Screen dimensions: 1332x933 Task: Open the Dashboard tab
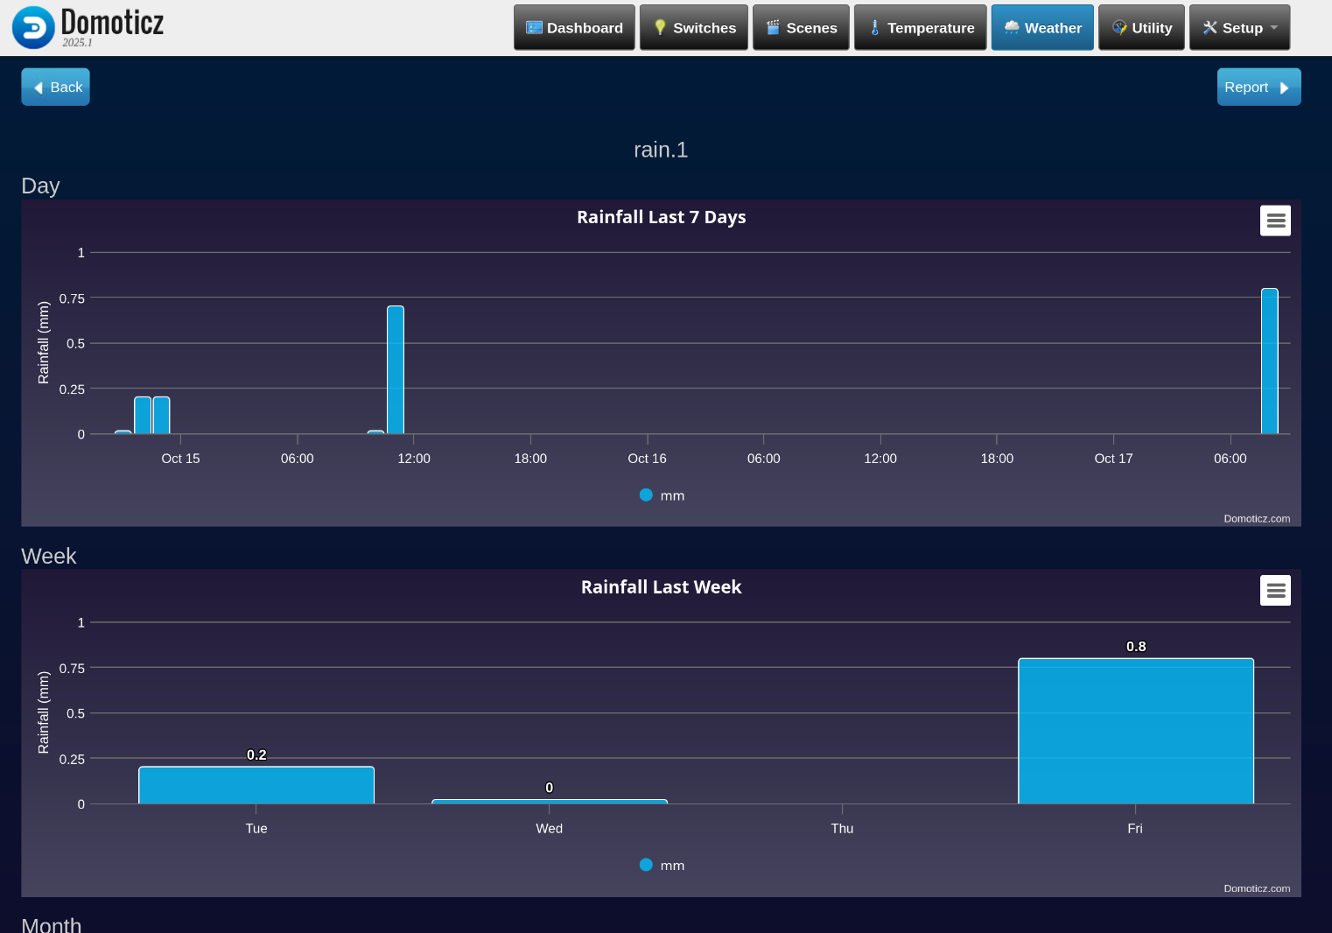click(x=574, y=28)
